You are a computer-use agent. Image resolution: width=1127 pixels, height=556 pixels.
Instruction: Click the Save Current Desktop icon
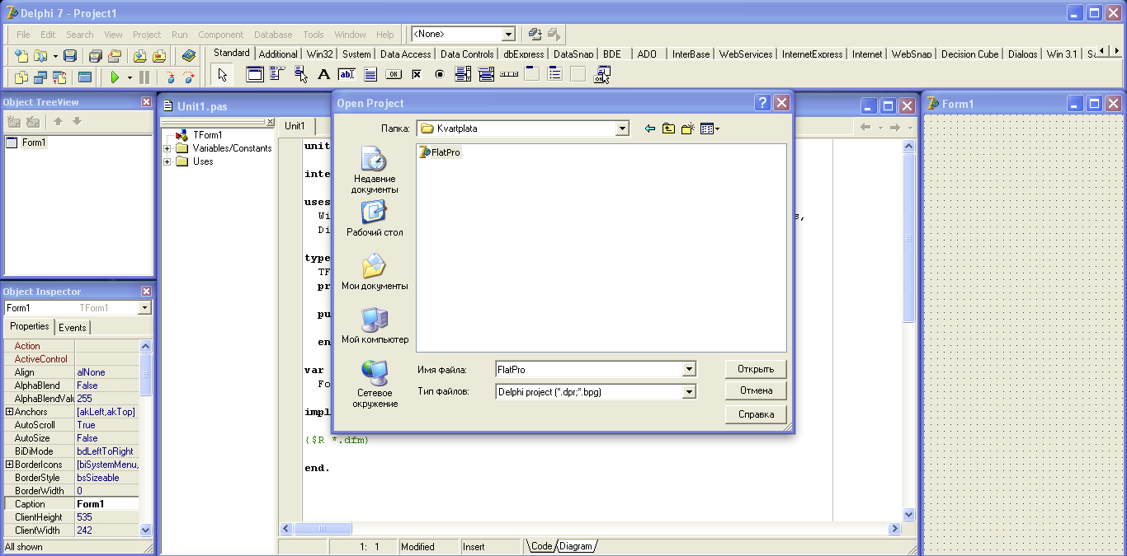(x=535, y=34)
